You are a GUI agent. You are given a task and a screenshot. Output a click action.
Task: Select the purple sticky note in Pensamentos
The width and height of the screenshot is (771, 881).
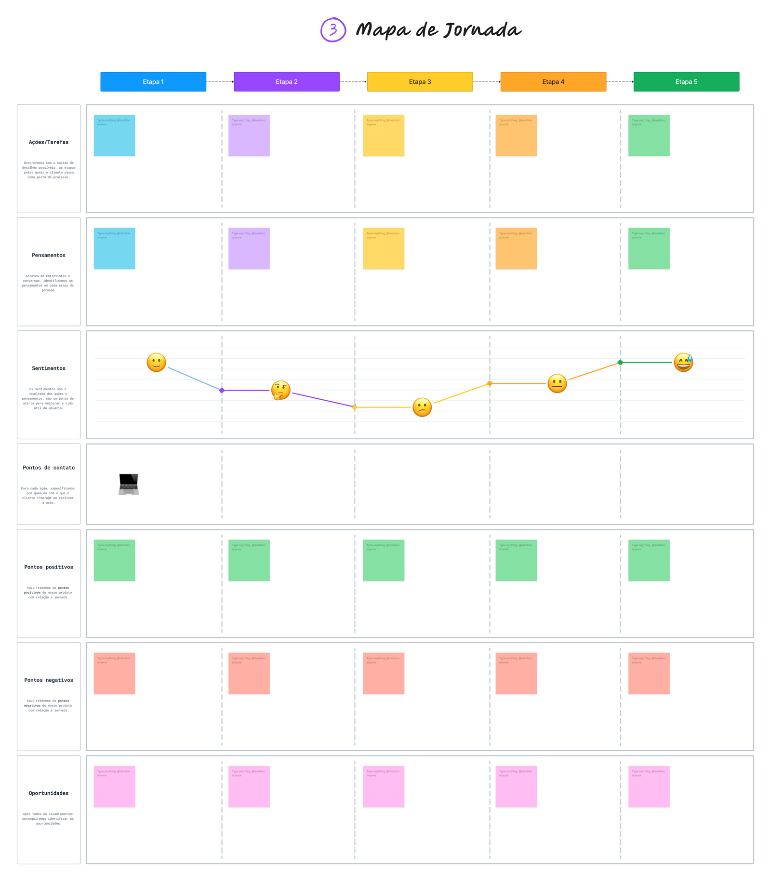point(249,248)
